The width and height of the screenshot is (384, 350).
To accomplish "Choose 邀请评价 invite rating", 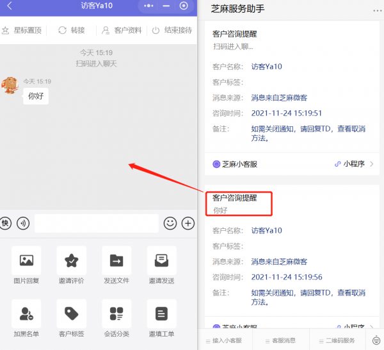I will pyautogui.click(x=71, y=265).
